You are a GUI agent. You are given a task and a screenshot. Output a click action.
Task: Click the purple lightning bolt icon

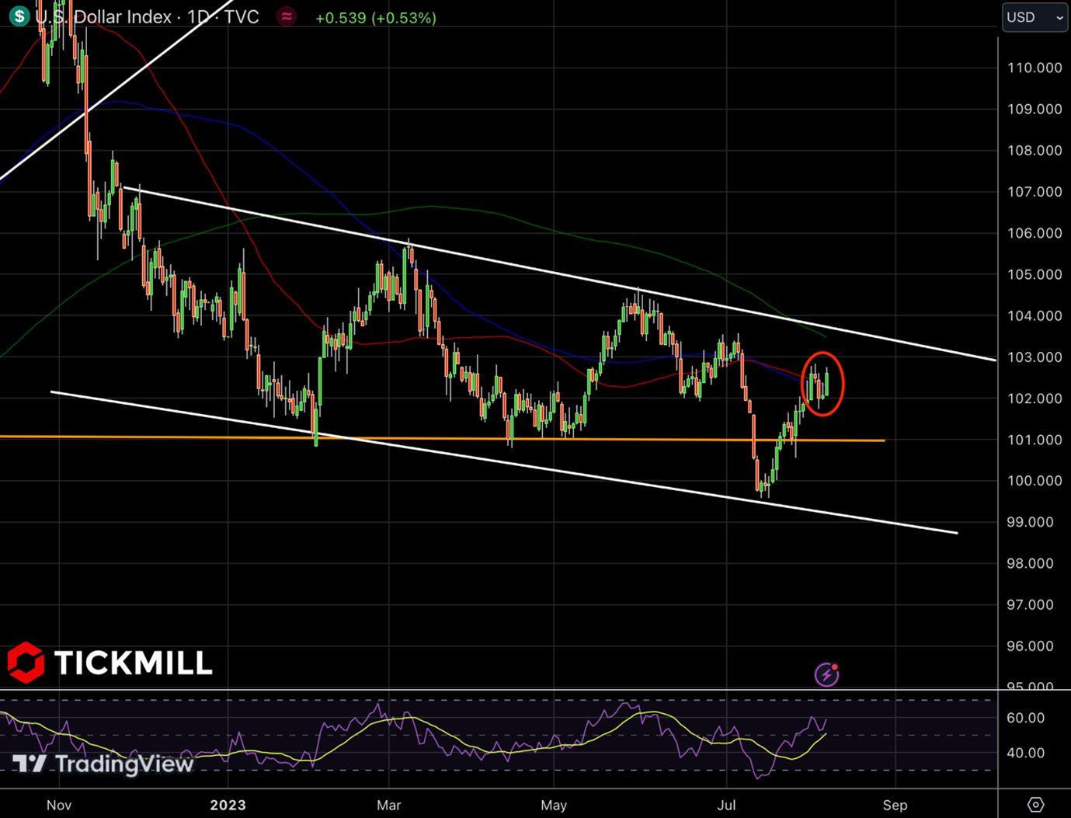826,674
